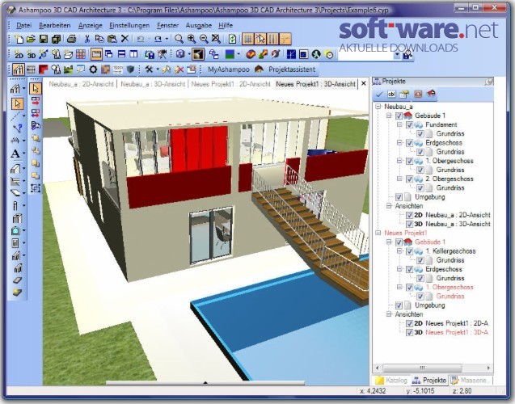The width and height of the screenshot is (515, 404).
Task: Open the redo dropdown arrow
Action: point(167,39)
